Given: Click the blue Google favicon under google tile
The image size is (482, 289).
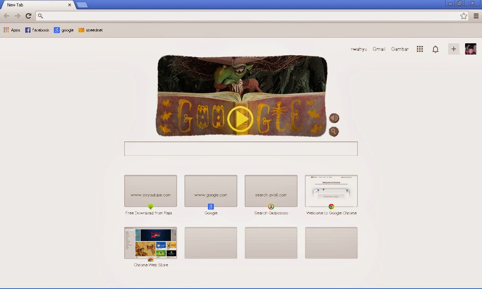Looking at the screenshot, I should [211, 207].
